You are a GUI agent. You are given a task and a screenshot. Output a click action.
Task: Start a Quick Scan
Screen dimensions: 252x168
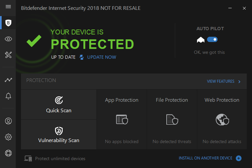[59, 104]
